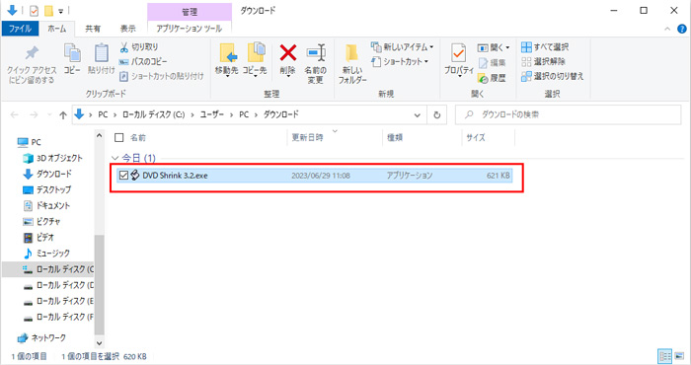Click the Up arrow navigation button

[x=62, y=115]
